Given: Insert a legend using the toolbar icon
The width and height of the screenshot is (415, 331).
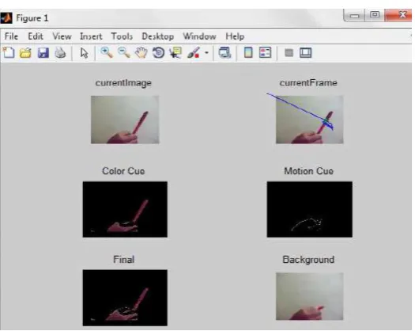Looking at the screenshot, I should pyautogui.click(x=265, y=52).
